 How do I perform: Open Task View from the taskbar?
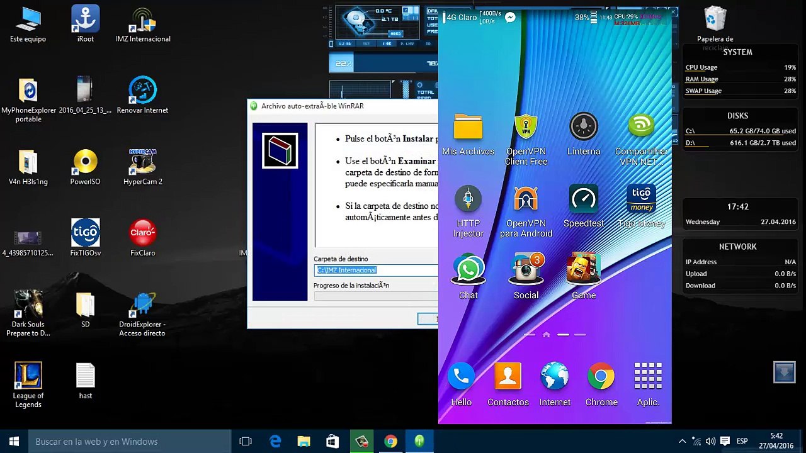tap(246, 442)
